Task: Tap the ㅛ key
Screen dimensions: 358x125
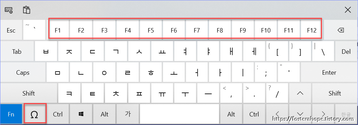Action: tap(162, 52)
